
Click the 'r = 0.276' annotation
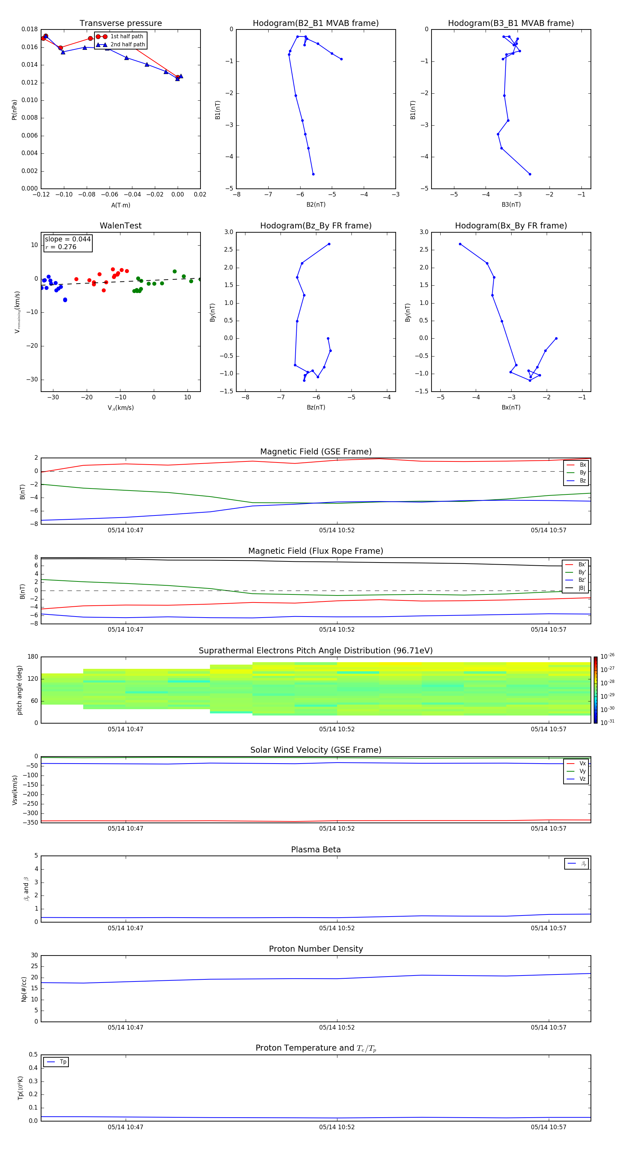coord(61,247)
